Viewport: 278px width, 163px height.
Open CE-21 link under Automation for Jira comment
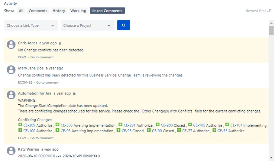[x=22, y=138]
